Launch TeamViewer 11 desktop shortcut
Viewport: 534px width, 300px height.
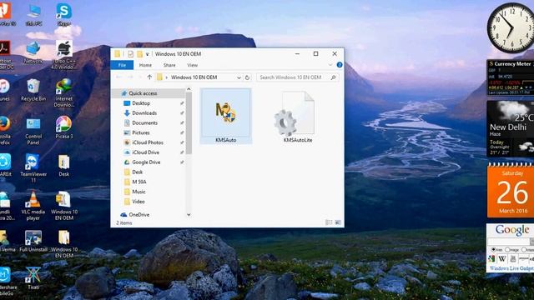tap(33, 168)
